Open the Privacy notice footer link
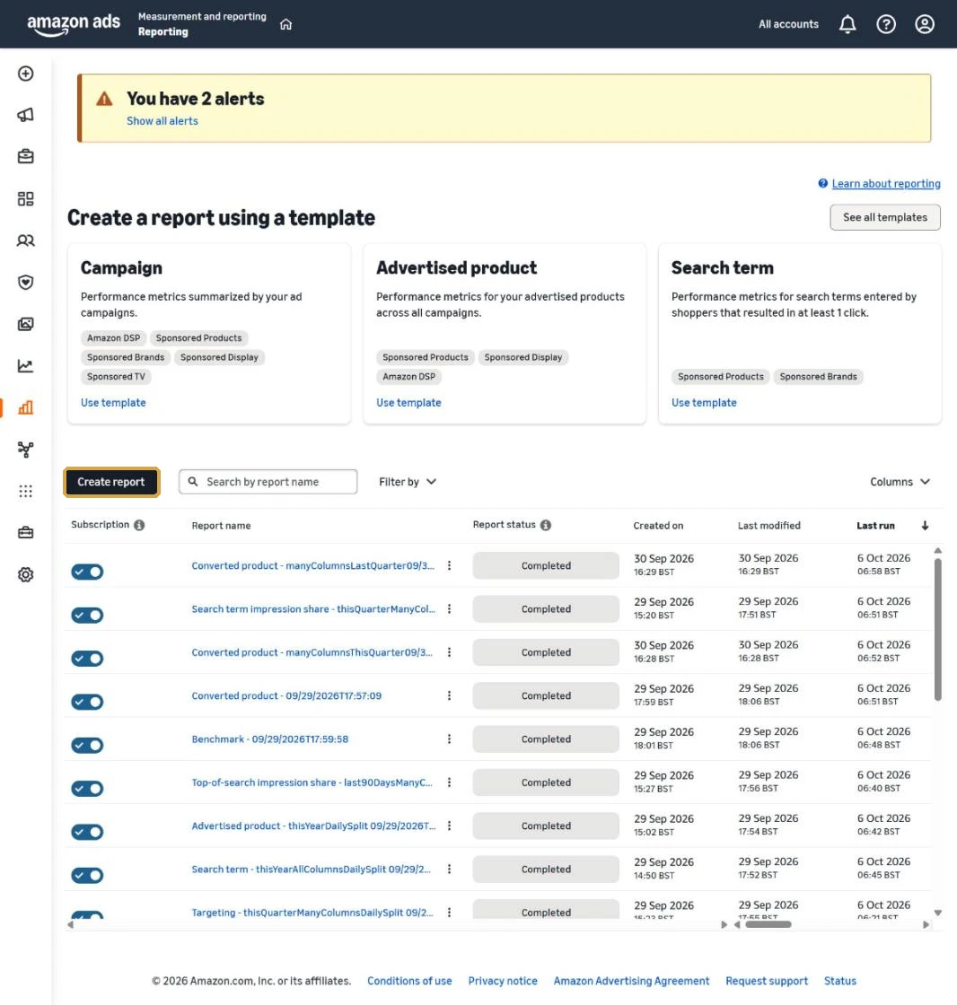 503,982
